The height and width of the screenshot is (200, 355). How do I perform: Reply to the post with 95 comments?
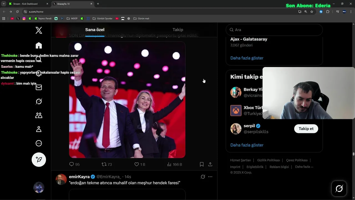[x=74, y=164]
